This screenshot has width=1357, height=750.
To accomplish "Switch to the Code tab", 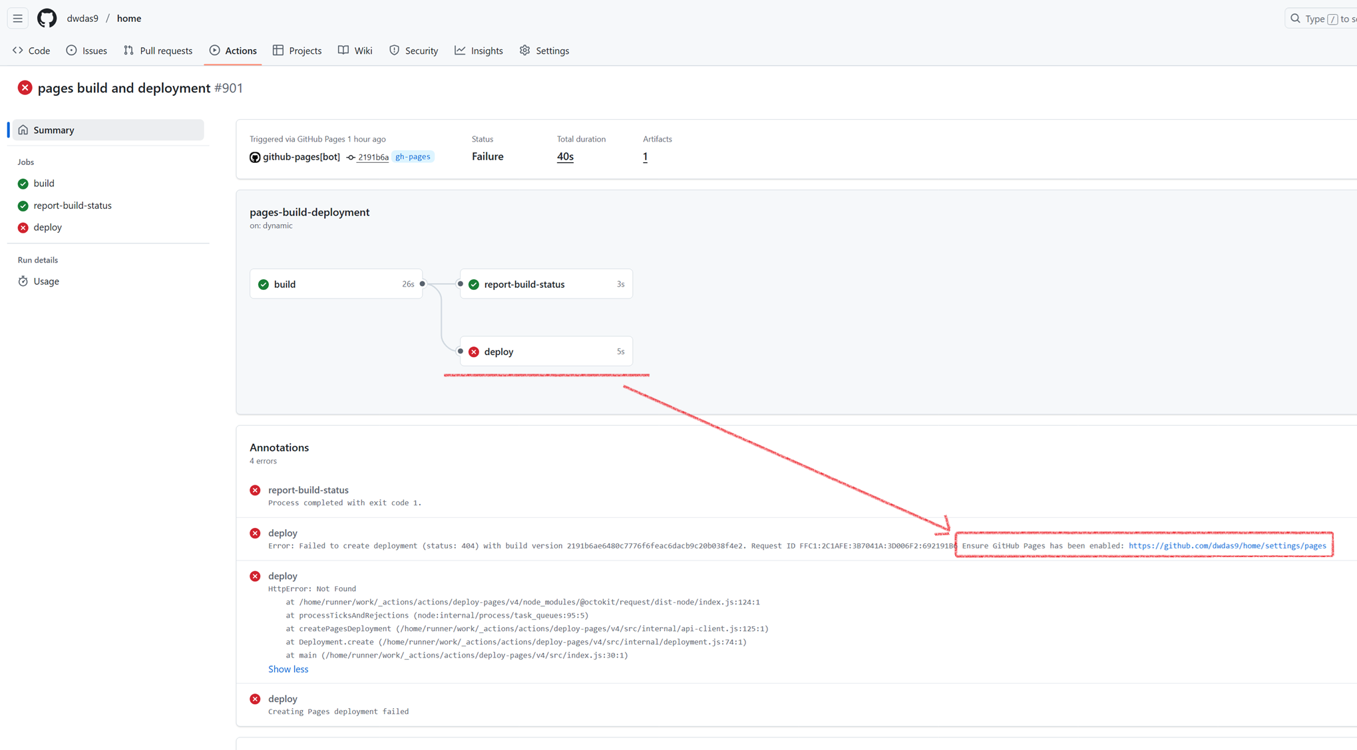I will point(31,51).
